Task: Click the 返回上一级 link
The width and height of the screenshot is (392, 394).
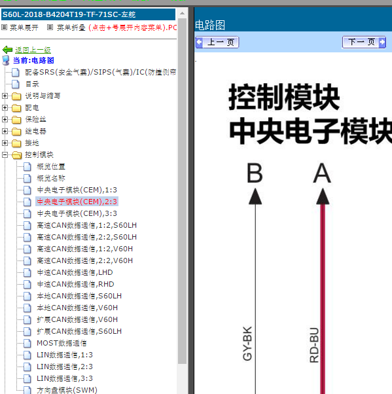Action: (x=33, y=50)
